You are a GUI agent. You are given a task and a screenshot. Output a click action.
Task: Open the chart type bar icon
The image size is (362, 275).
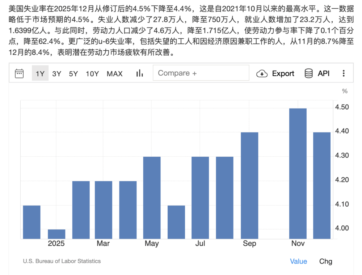point(140,73)
